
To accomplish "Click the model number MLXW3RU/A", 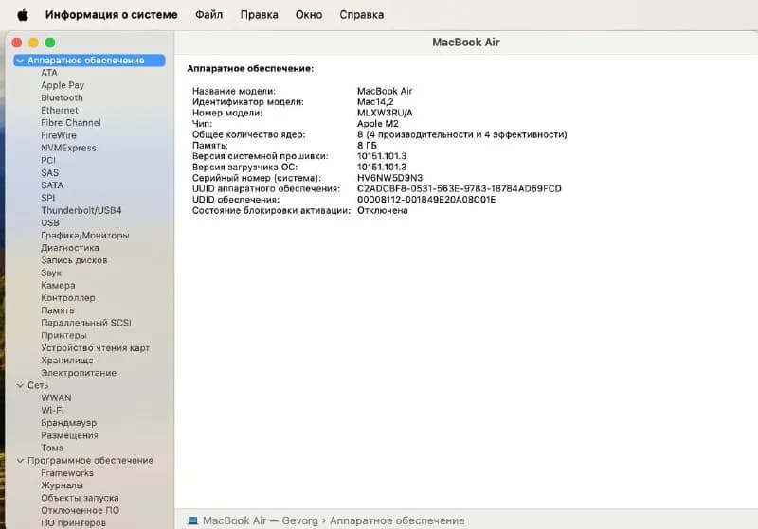I will [x=385, y=113].
